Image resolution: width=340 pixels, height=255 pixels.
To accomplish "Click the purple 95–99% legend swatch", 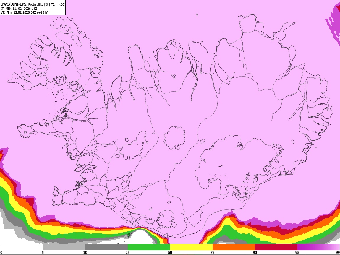I will point(318,247).
